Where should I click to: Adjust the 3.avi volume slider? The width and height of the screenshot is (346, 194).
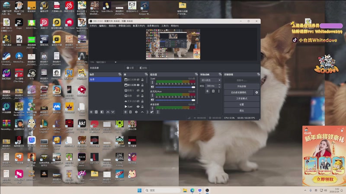click(x=176, y=87)
